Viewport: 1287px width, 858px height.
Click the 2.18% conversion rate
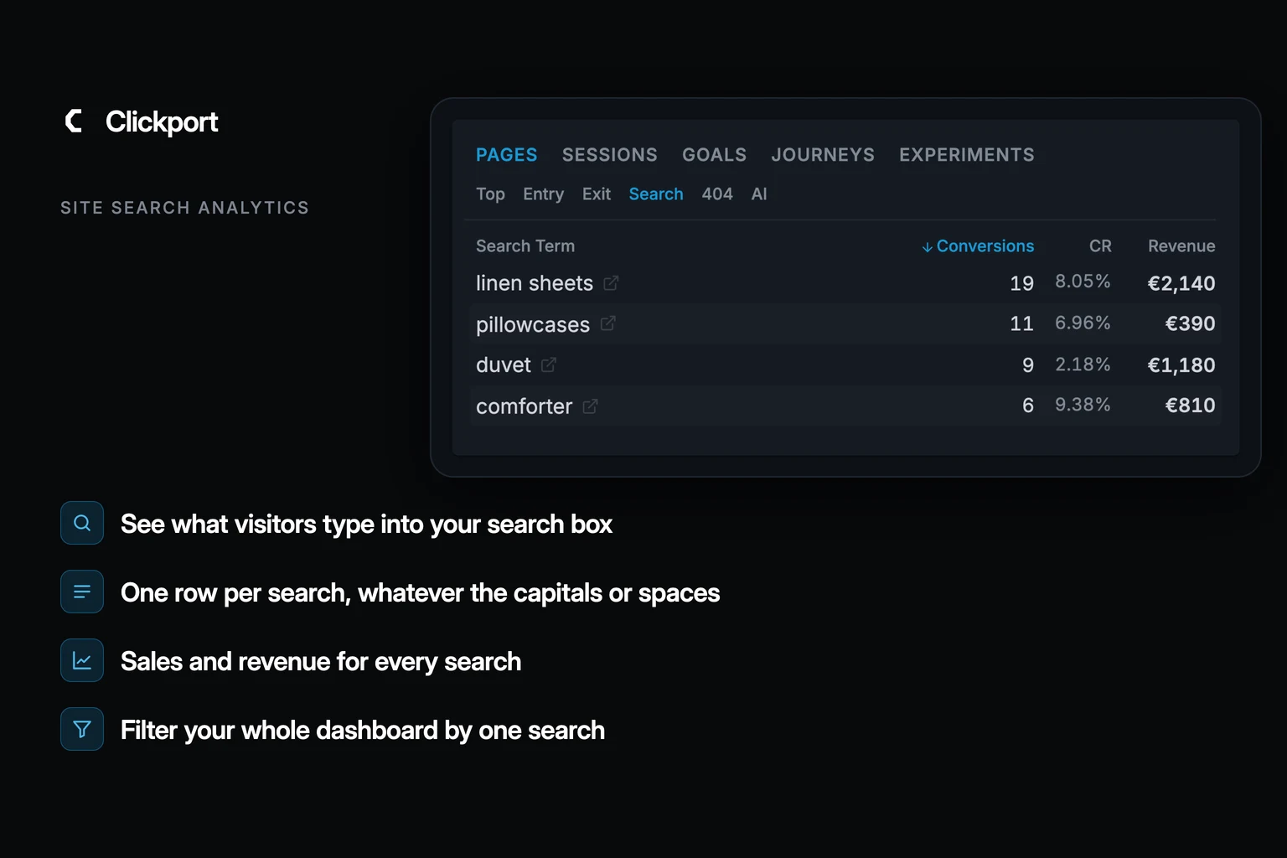pos(1083,364)
